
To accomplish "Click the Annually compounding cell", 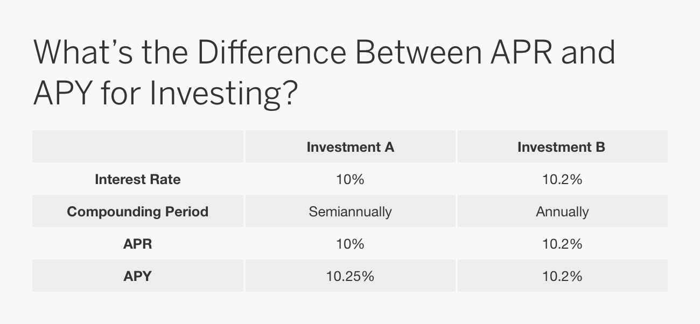I will click(x=562, y=212).
